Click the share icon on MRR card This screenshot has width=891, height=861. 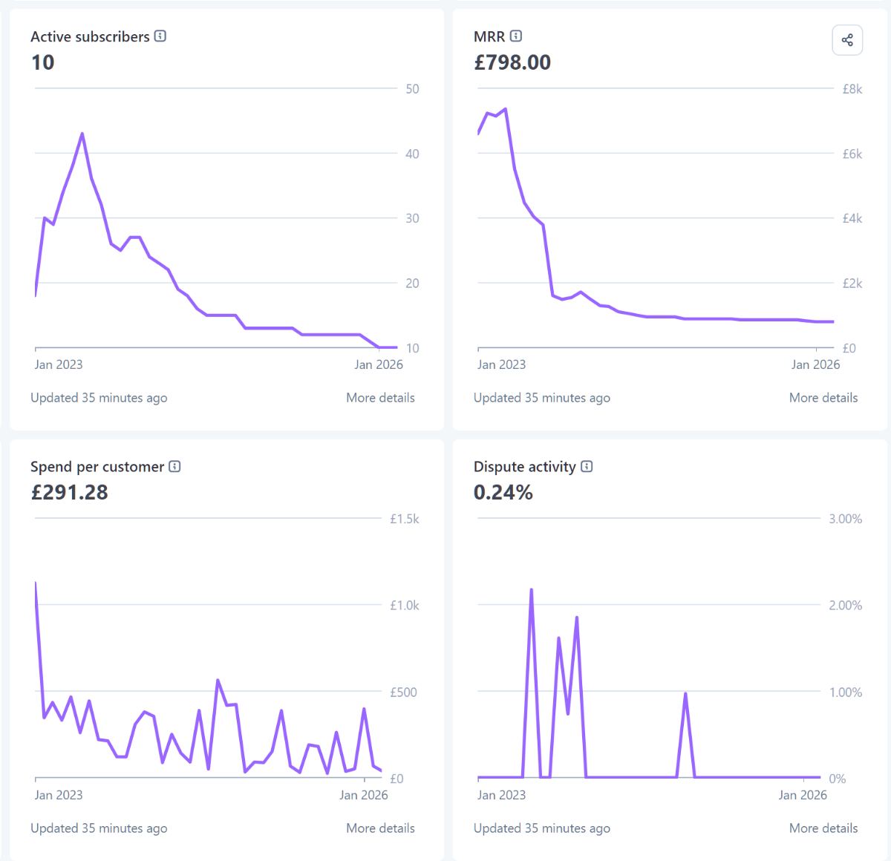tap(847, 40)
